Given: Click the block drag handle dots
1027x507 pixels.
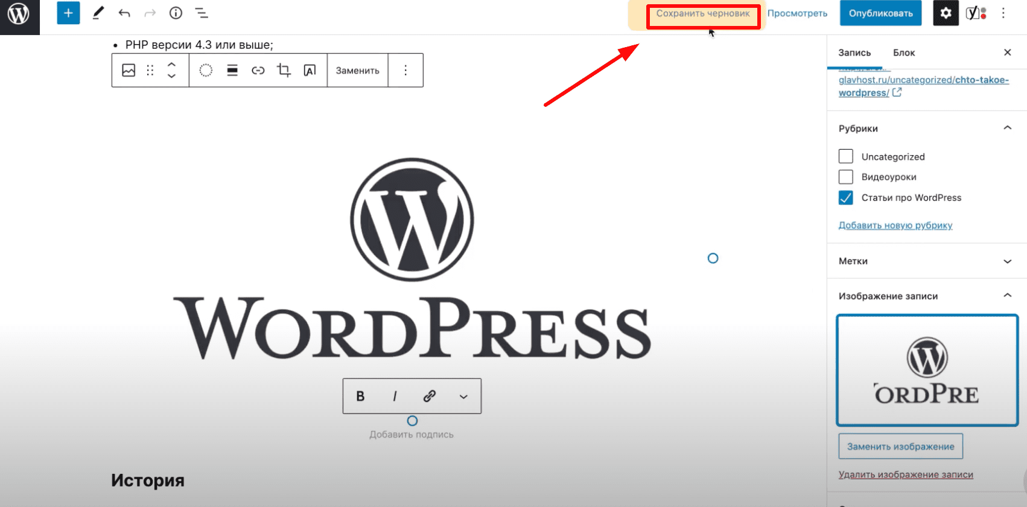Looking at the screenshot, I should pos(150,70).
